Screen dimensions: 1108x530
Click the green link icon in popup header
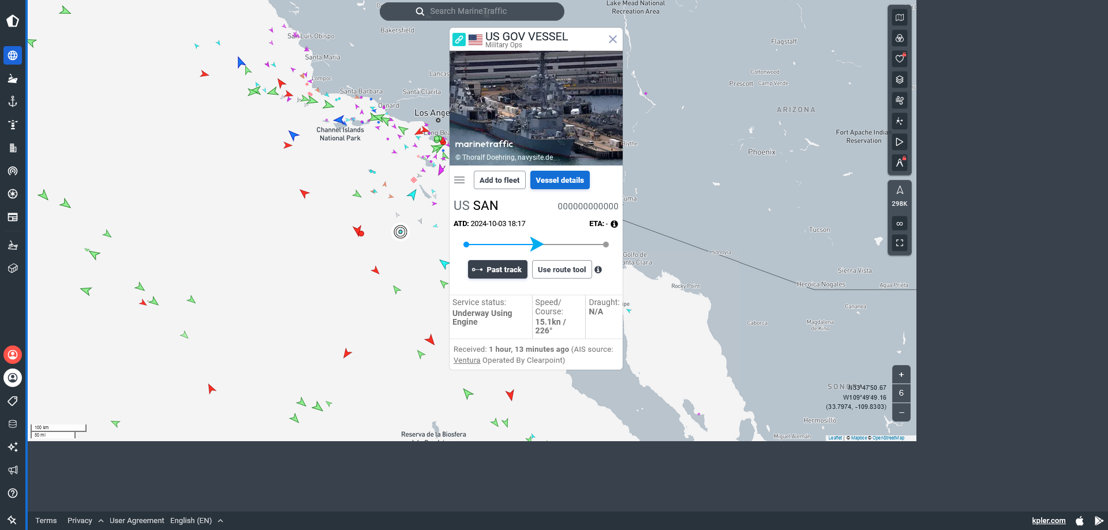[459, 39]
